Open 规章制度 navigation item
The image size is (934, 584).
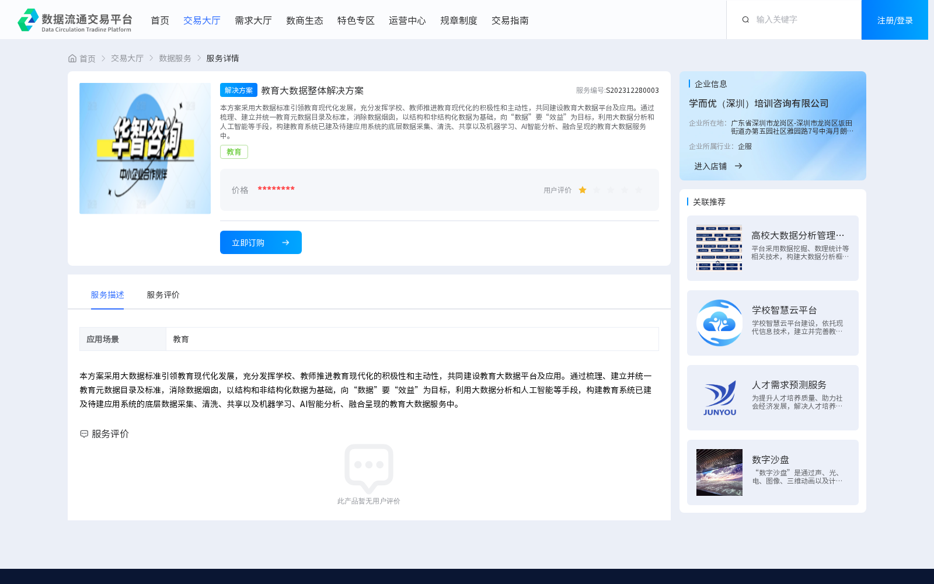point(459,20)
